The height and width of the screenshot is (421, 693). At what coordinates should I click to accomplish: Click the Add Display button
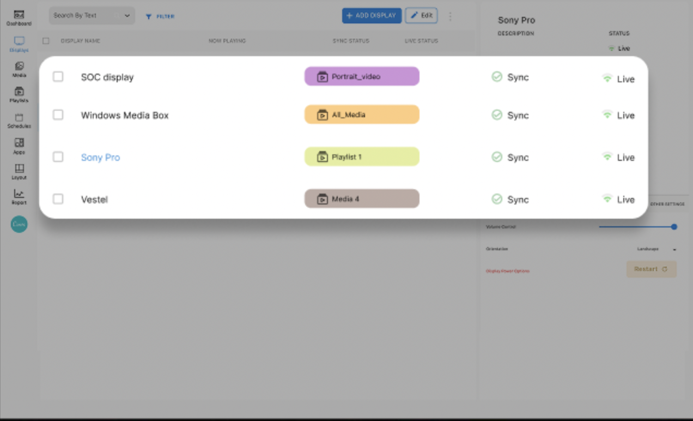(372, 15)
